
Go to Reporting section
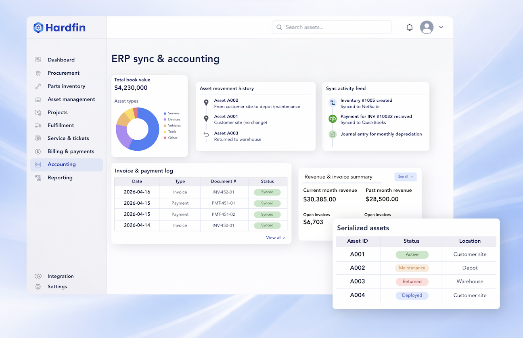coord(60,178)
